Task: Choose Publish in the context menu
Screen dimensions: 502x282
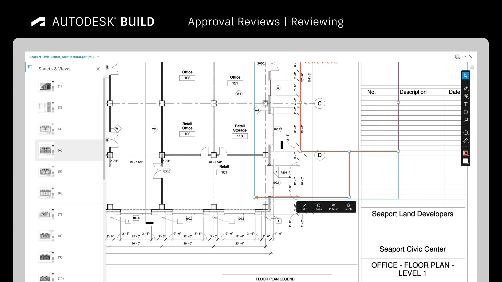Action: point(333,207)
